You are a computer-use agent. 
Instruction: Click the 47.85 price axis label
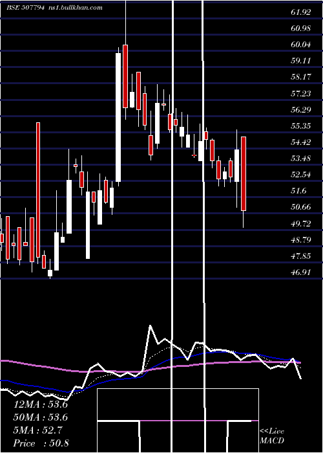(300, 256)
